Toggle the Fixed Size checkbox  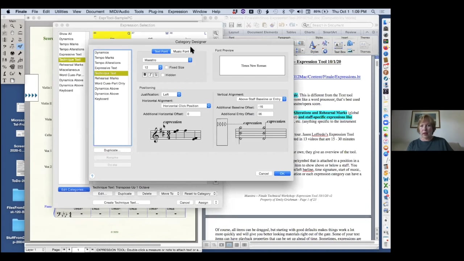(166, 67)
